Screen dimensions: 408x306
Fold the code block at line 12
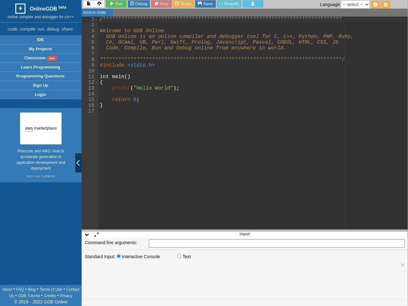(x=97, y=83)
